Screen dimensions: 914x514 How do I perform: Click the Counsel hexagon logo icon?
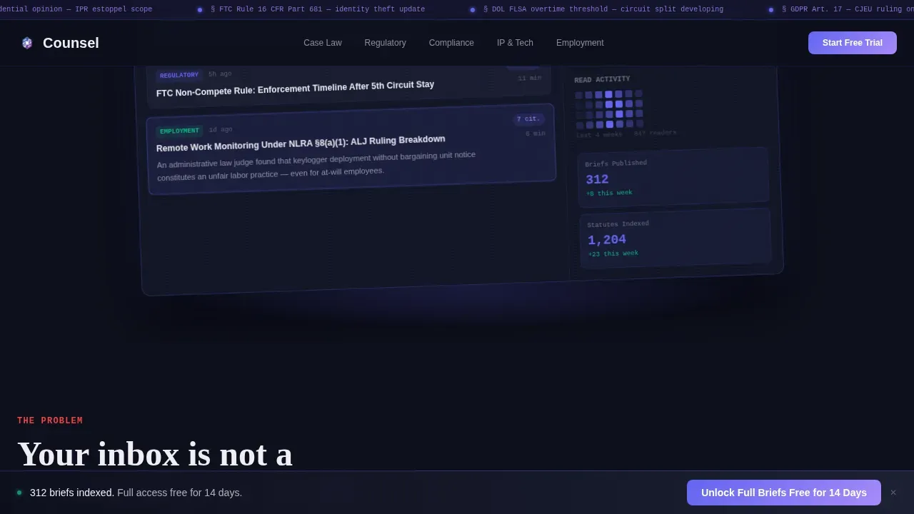pyautogui.click(x=27, y=43)
